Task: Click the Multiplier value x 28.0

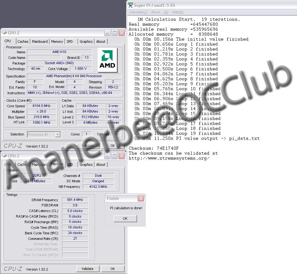Action: [x=42, y=111]
